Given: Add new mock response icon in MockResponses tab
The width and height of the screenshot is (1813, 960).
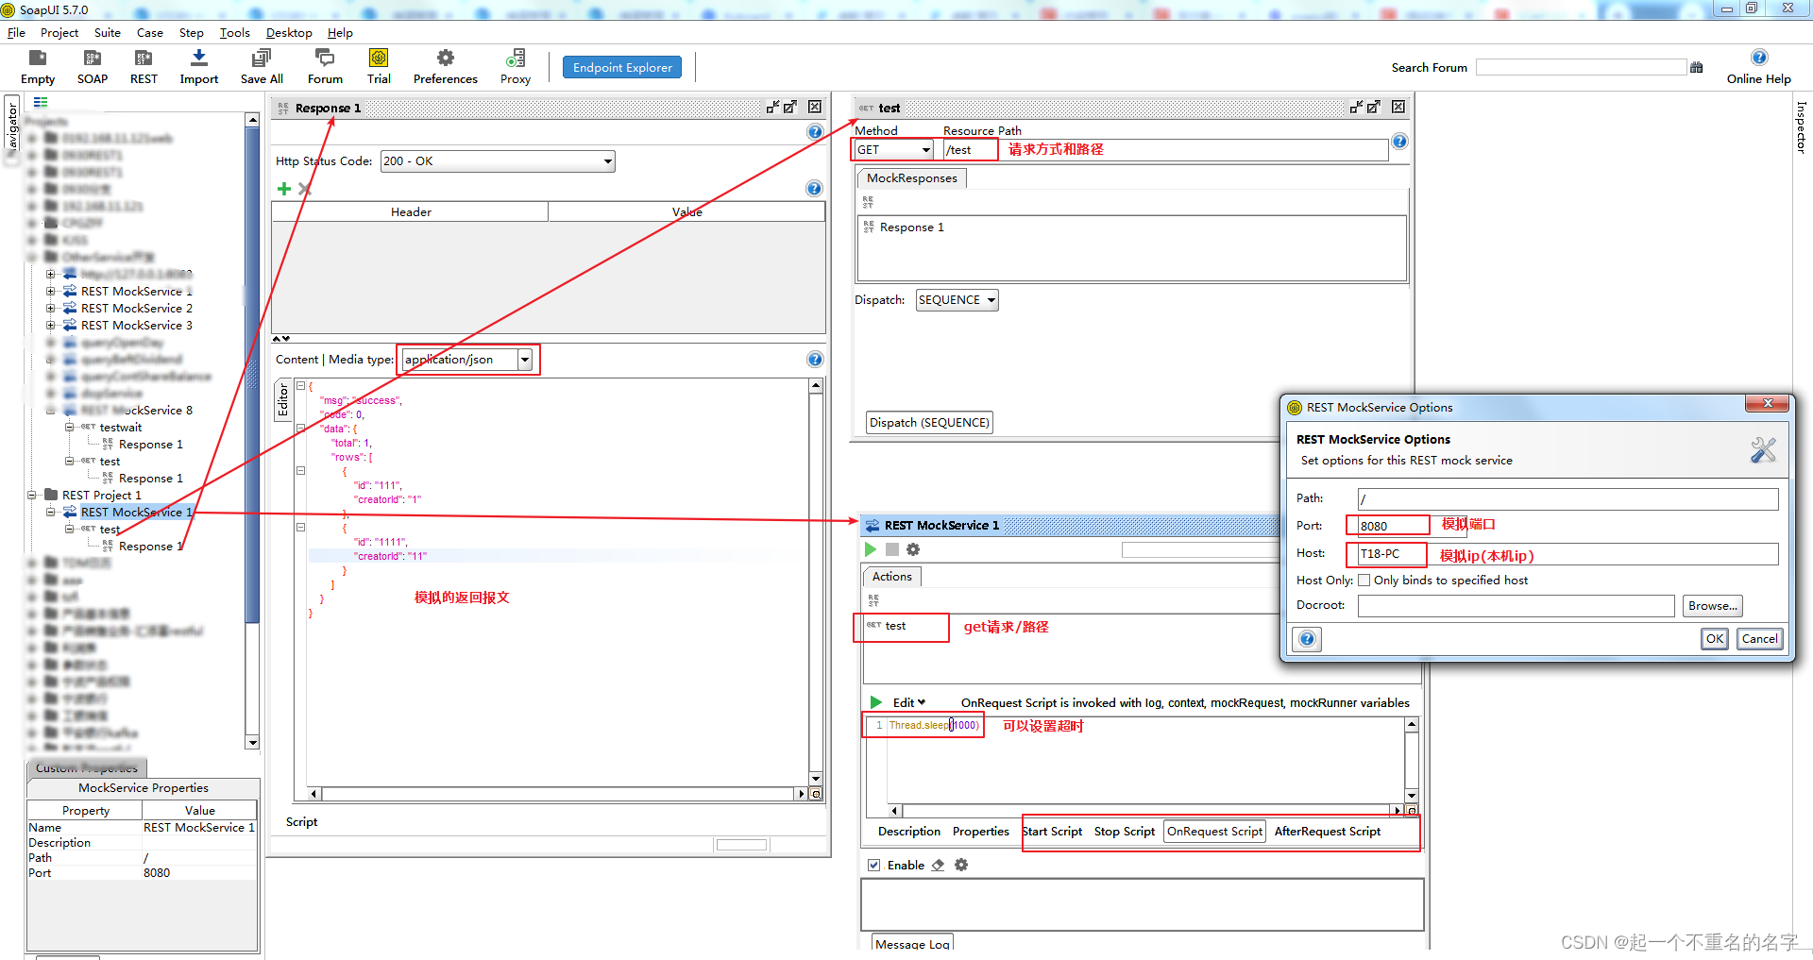Looking at the screenshot, I should (x=868, y=202).
